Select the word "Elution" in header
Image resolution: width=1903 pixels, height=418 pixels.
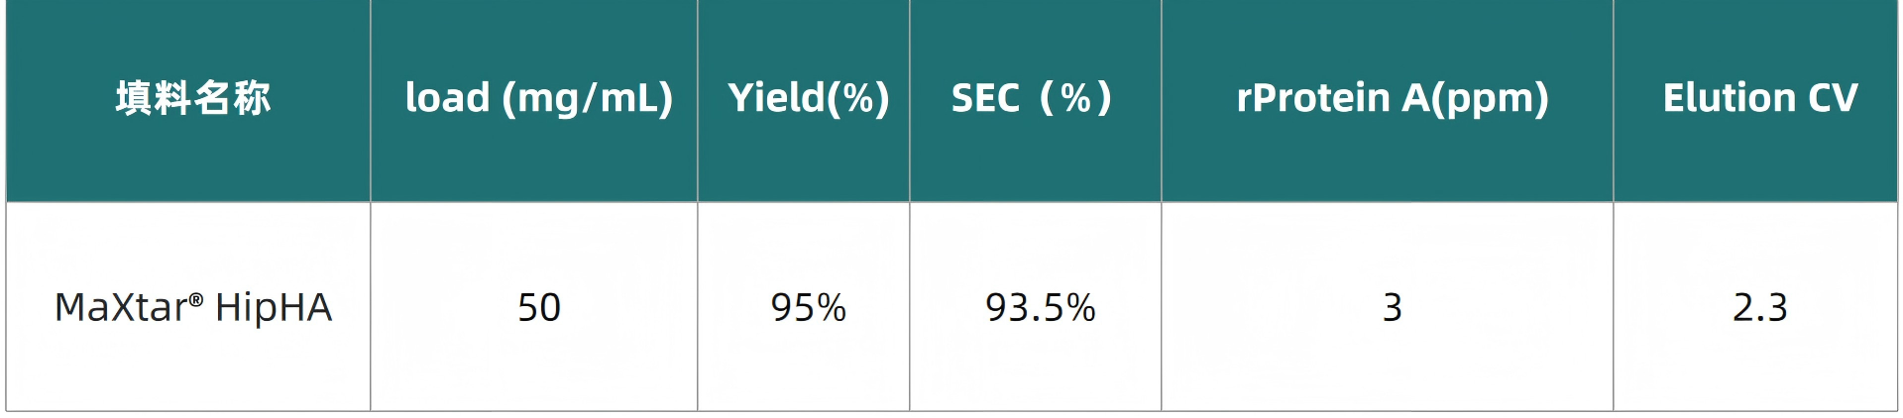coord(1729,98)
